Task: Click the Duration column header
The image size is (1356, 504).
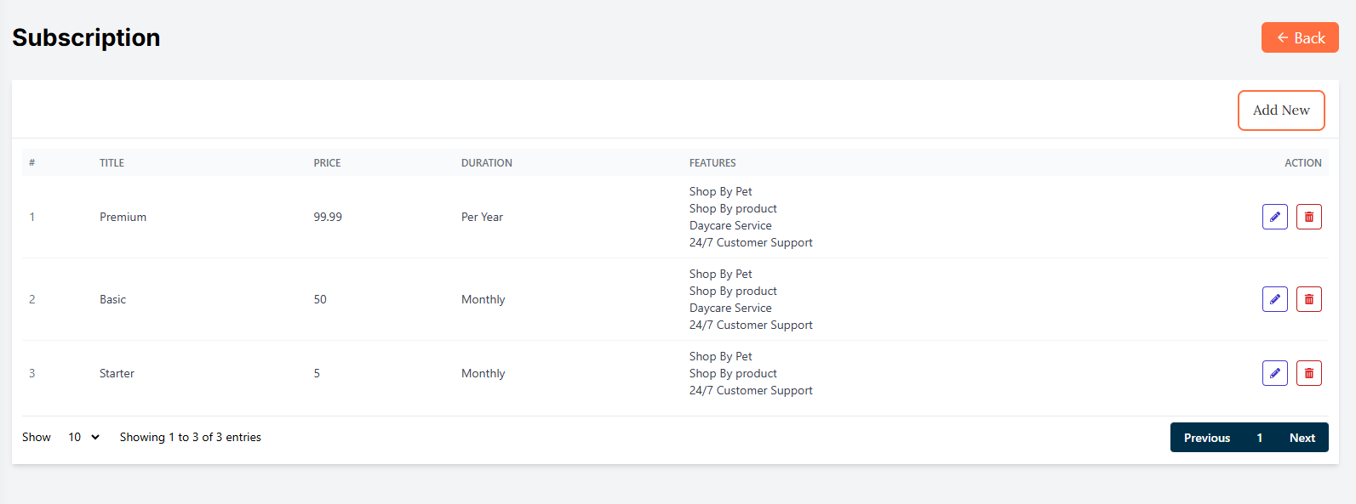Action: click(x=486, y=163)
